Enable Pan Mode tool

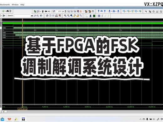[154, 11]
